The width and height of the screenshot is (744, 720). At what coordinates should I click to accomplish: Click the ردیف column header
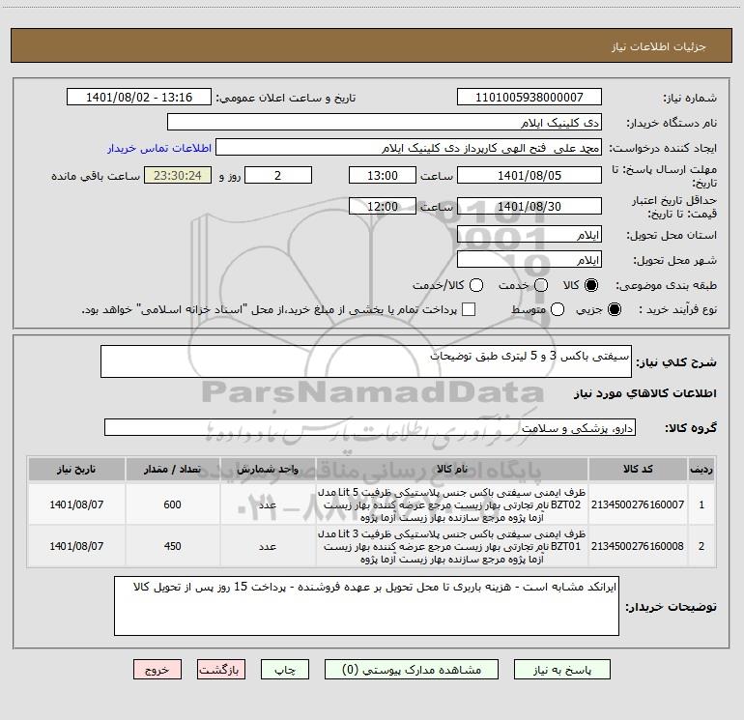pyautogui.click(x=701, y=469)
